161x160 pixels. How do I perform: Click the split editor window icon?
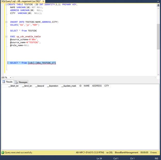point(158,5)
